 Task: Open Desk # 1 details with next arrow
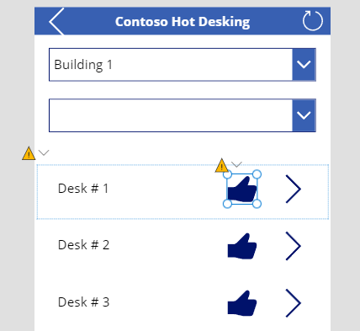coord(294,189)
